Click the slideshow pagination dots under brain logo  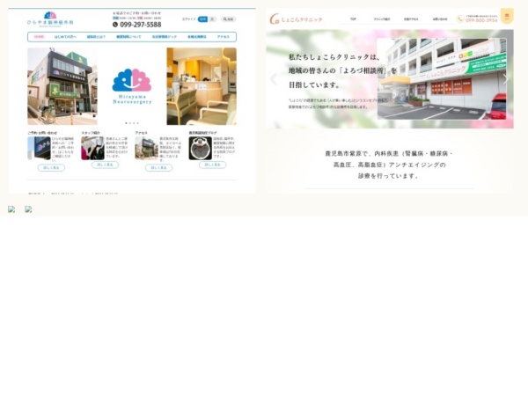(132, 123)
